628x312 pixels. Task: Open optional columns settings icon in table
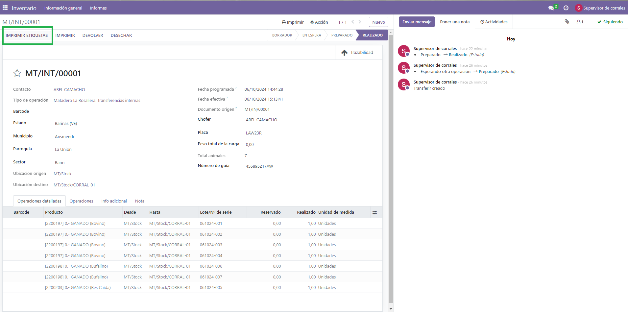374,212
